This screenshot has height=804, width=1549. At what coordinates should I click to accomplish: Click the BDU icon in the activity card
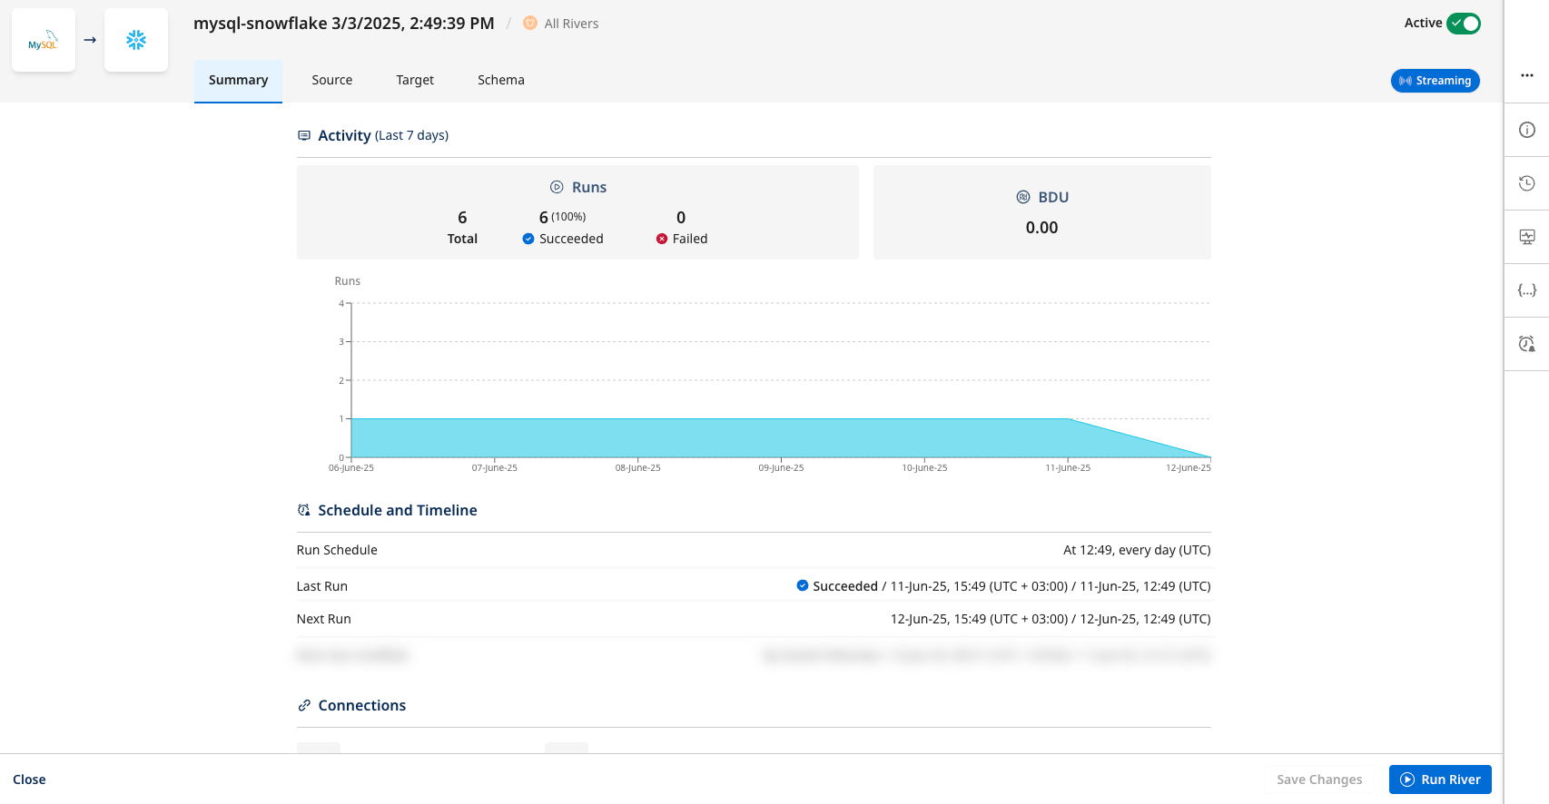[x=1023, y=197]
